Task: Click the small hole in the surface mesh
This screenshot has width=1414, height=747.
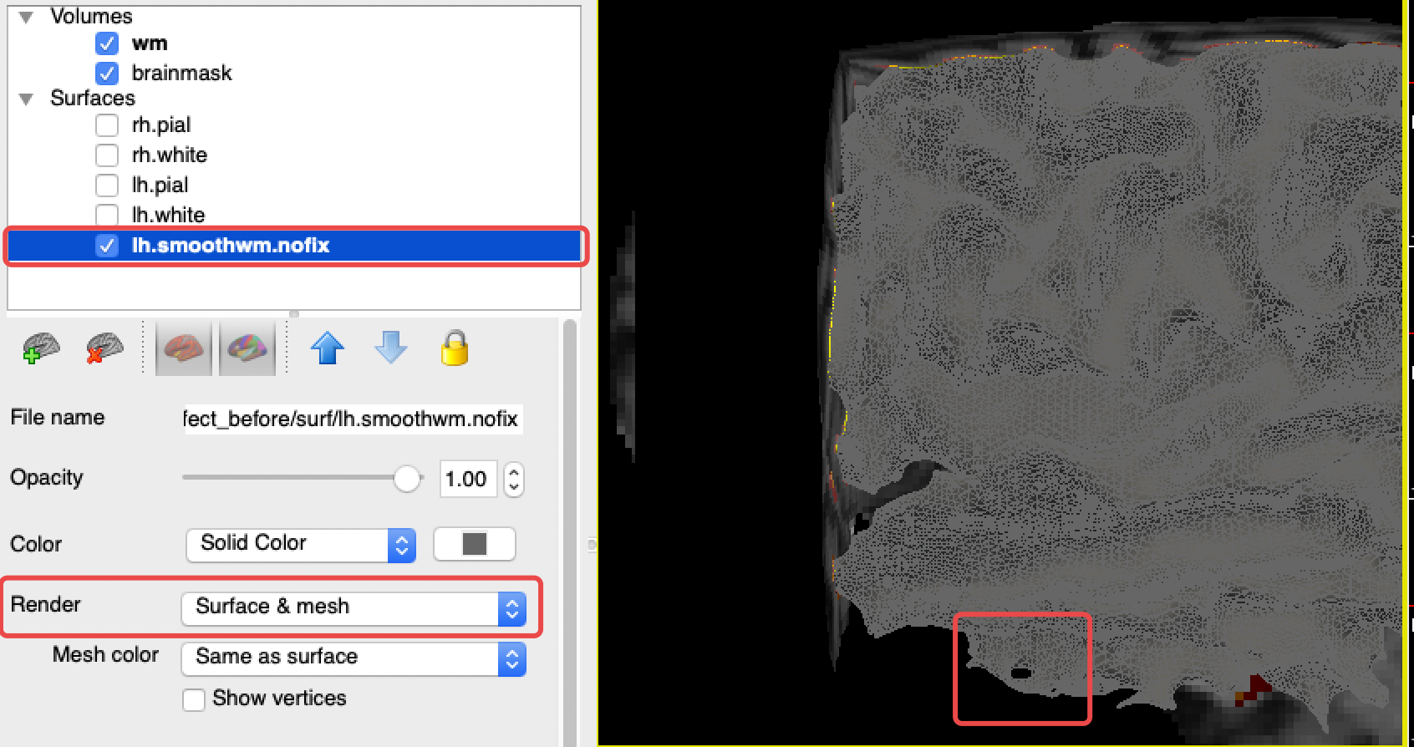Action: (1021, 673)
